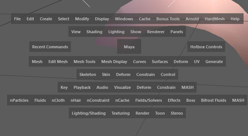This screenshot has height=136, width=248.
Task: Open the nHair menu
Action: click(x=76, y=100)
